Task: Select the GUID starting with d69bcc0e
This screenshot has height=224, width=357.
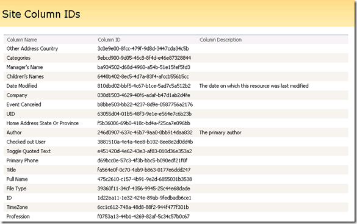Action: click(142, 161)
